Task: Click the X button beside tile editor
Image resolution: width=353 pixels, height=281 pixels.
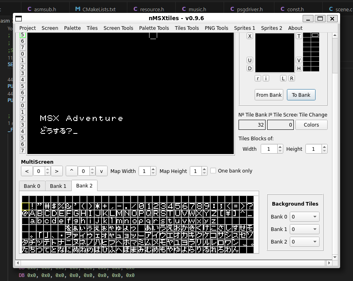Action: 250,36
